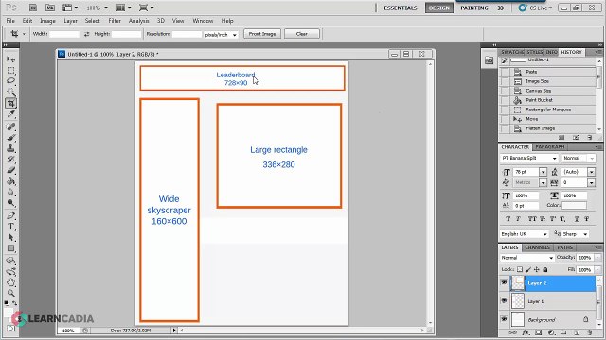The height and width of the screenshot is (340, 606).
Task: Hide Layer 2 visibility eye
Action: [504, 282]
